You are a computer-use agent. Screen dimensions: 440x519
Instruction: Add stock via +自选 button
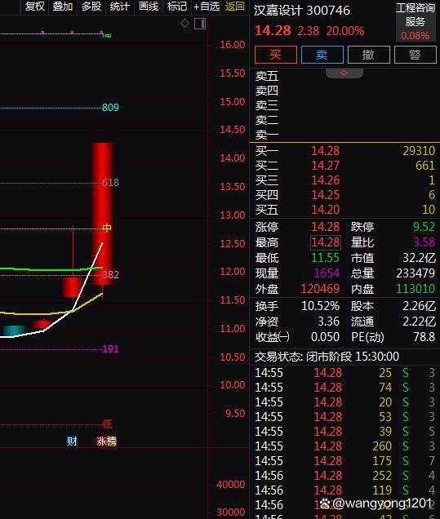pyautogui.click(x=207, y=7)
